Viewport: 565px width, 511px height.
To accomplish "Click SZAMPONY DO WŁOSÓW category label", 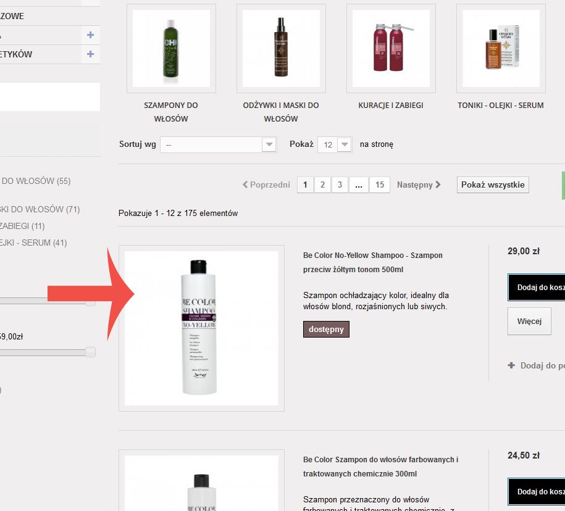I will tap(171, 112).
